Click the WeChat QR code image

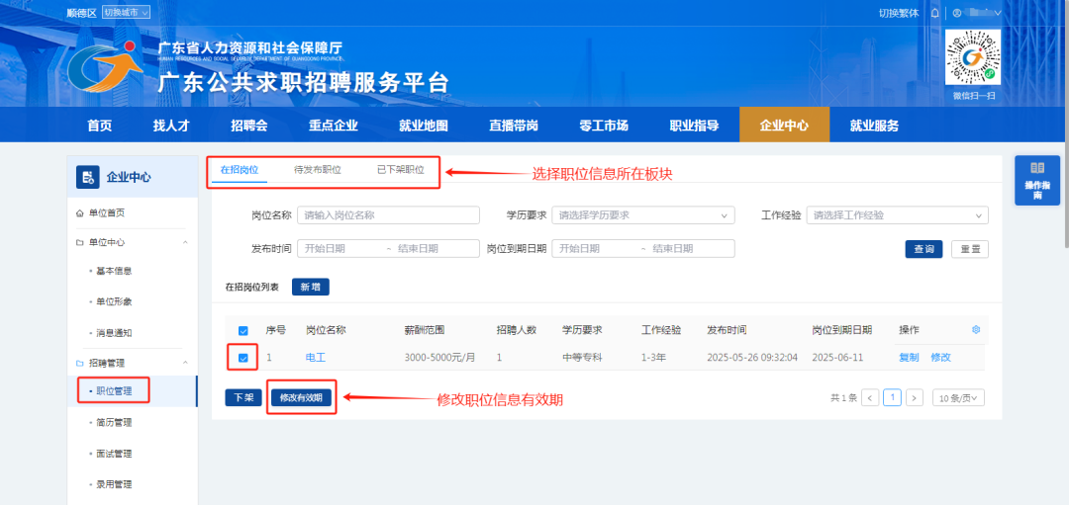[973, 59]
